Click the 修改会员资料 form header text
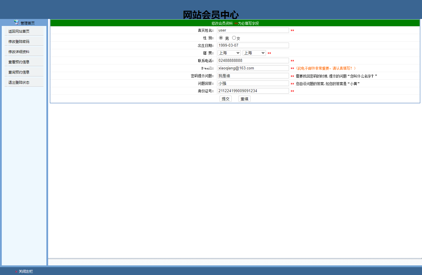The image size is (422, 275). [222, 23]
